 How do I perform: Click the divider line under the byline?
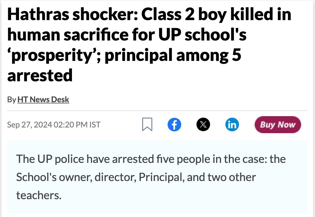pyautogui.click(x=157, y=111)
